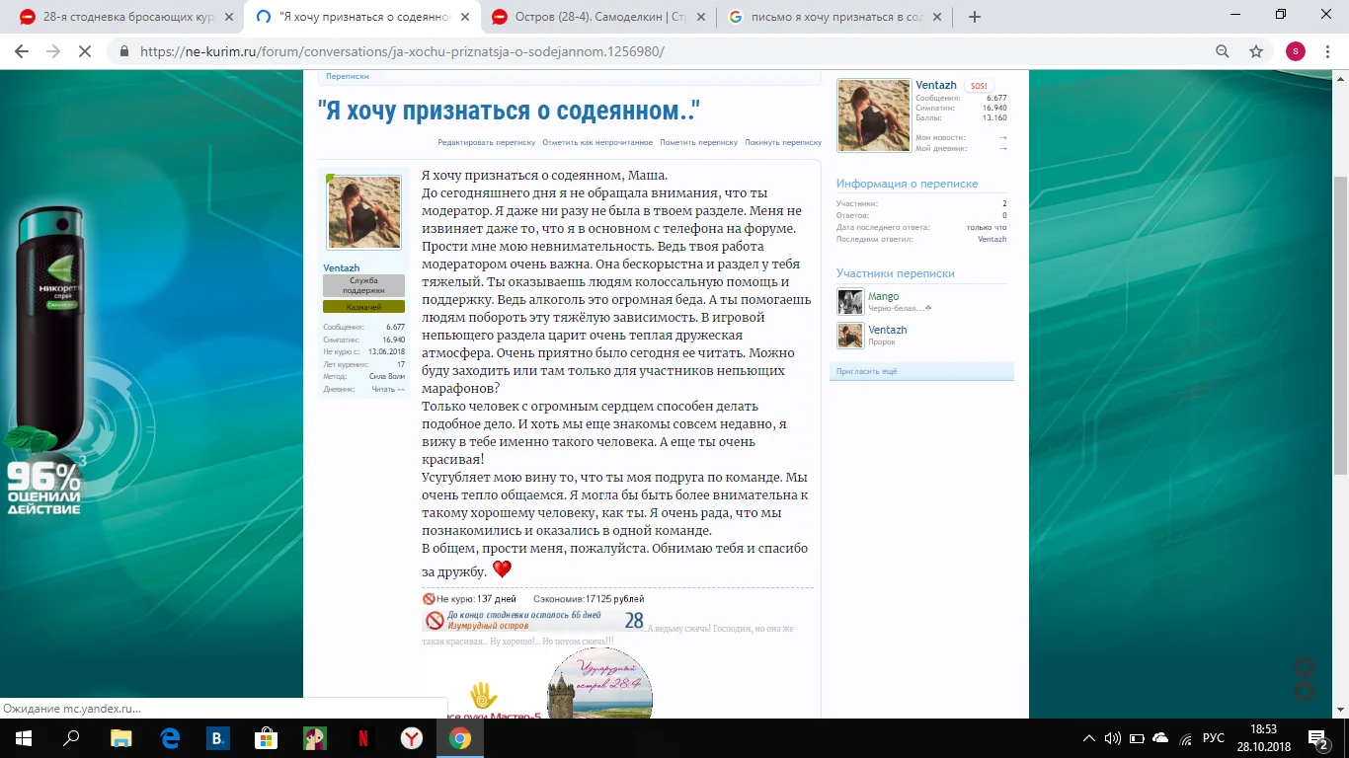Open Windows taskbar search
Screen dimensions: 1349x758
71,738
